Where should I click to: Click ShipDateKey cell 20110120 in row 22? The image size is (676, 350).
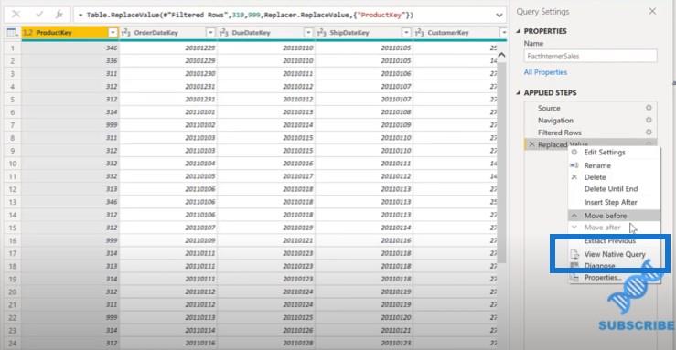pos(364,317)
